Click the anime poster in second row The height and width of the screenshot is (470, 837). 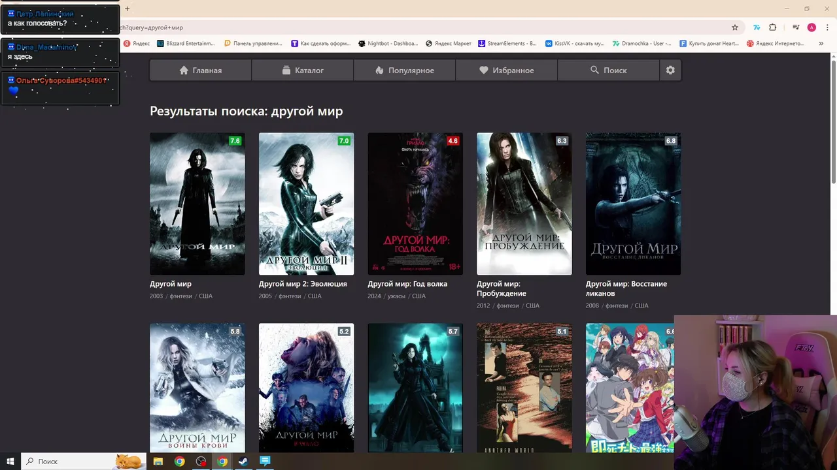click(x=630, y=388)
